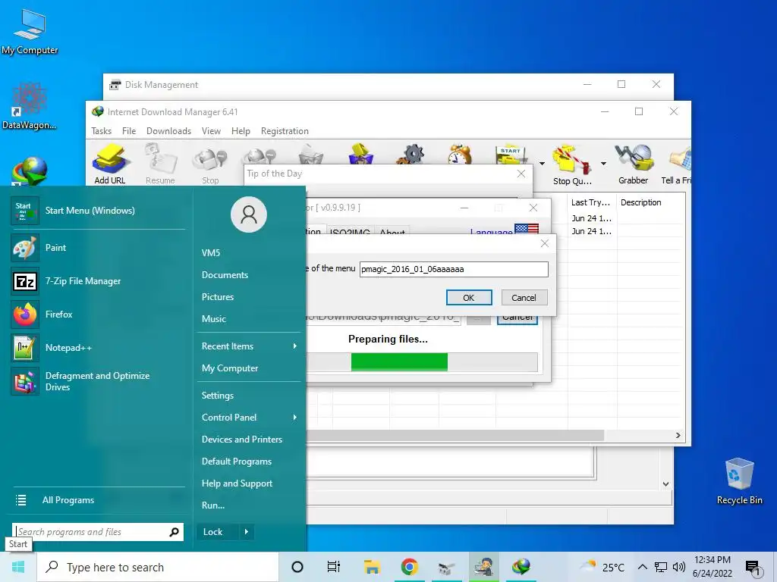
Task: Click the volume speaker tray icon
Action: 679,567
